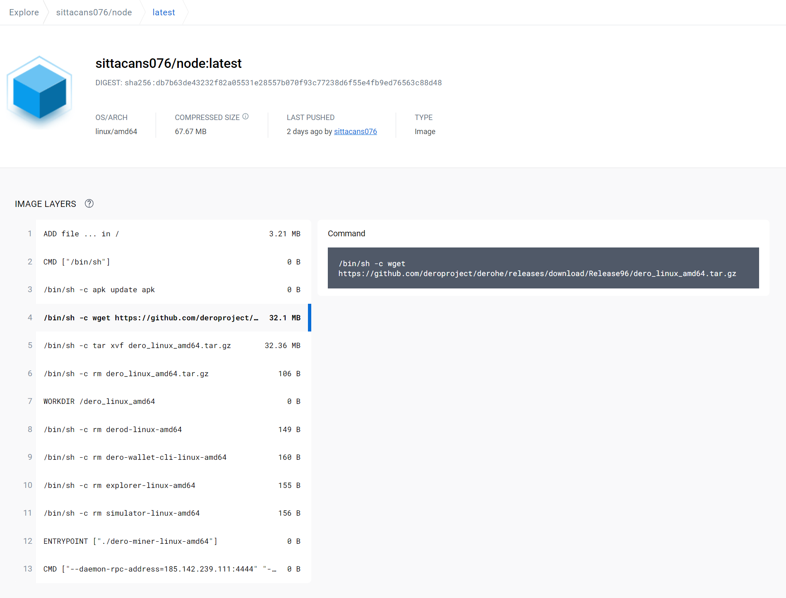The image size is (786, 598).
Task: Click the sittacans076/node:latest title
Action: [168, 63]
